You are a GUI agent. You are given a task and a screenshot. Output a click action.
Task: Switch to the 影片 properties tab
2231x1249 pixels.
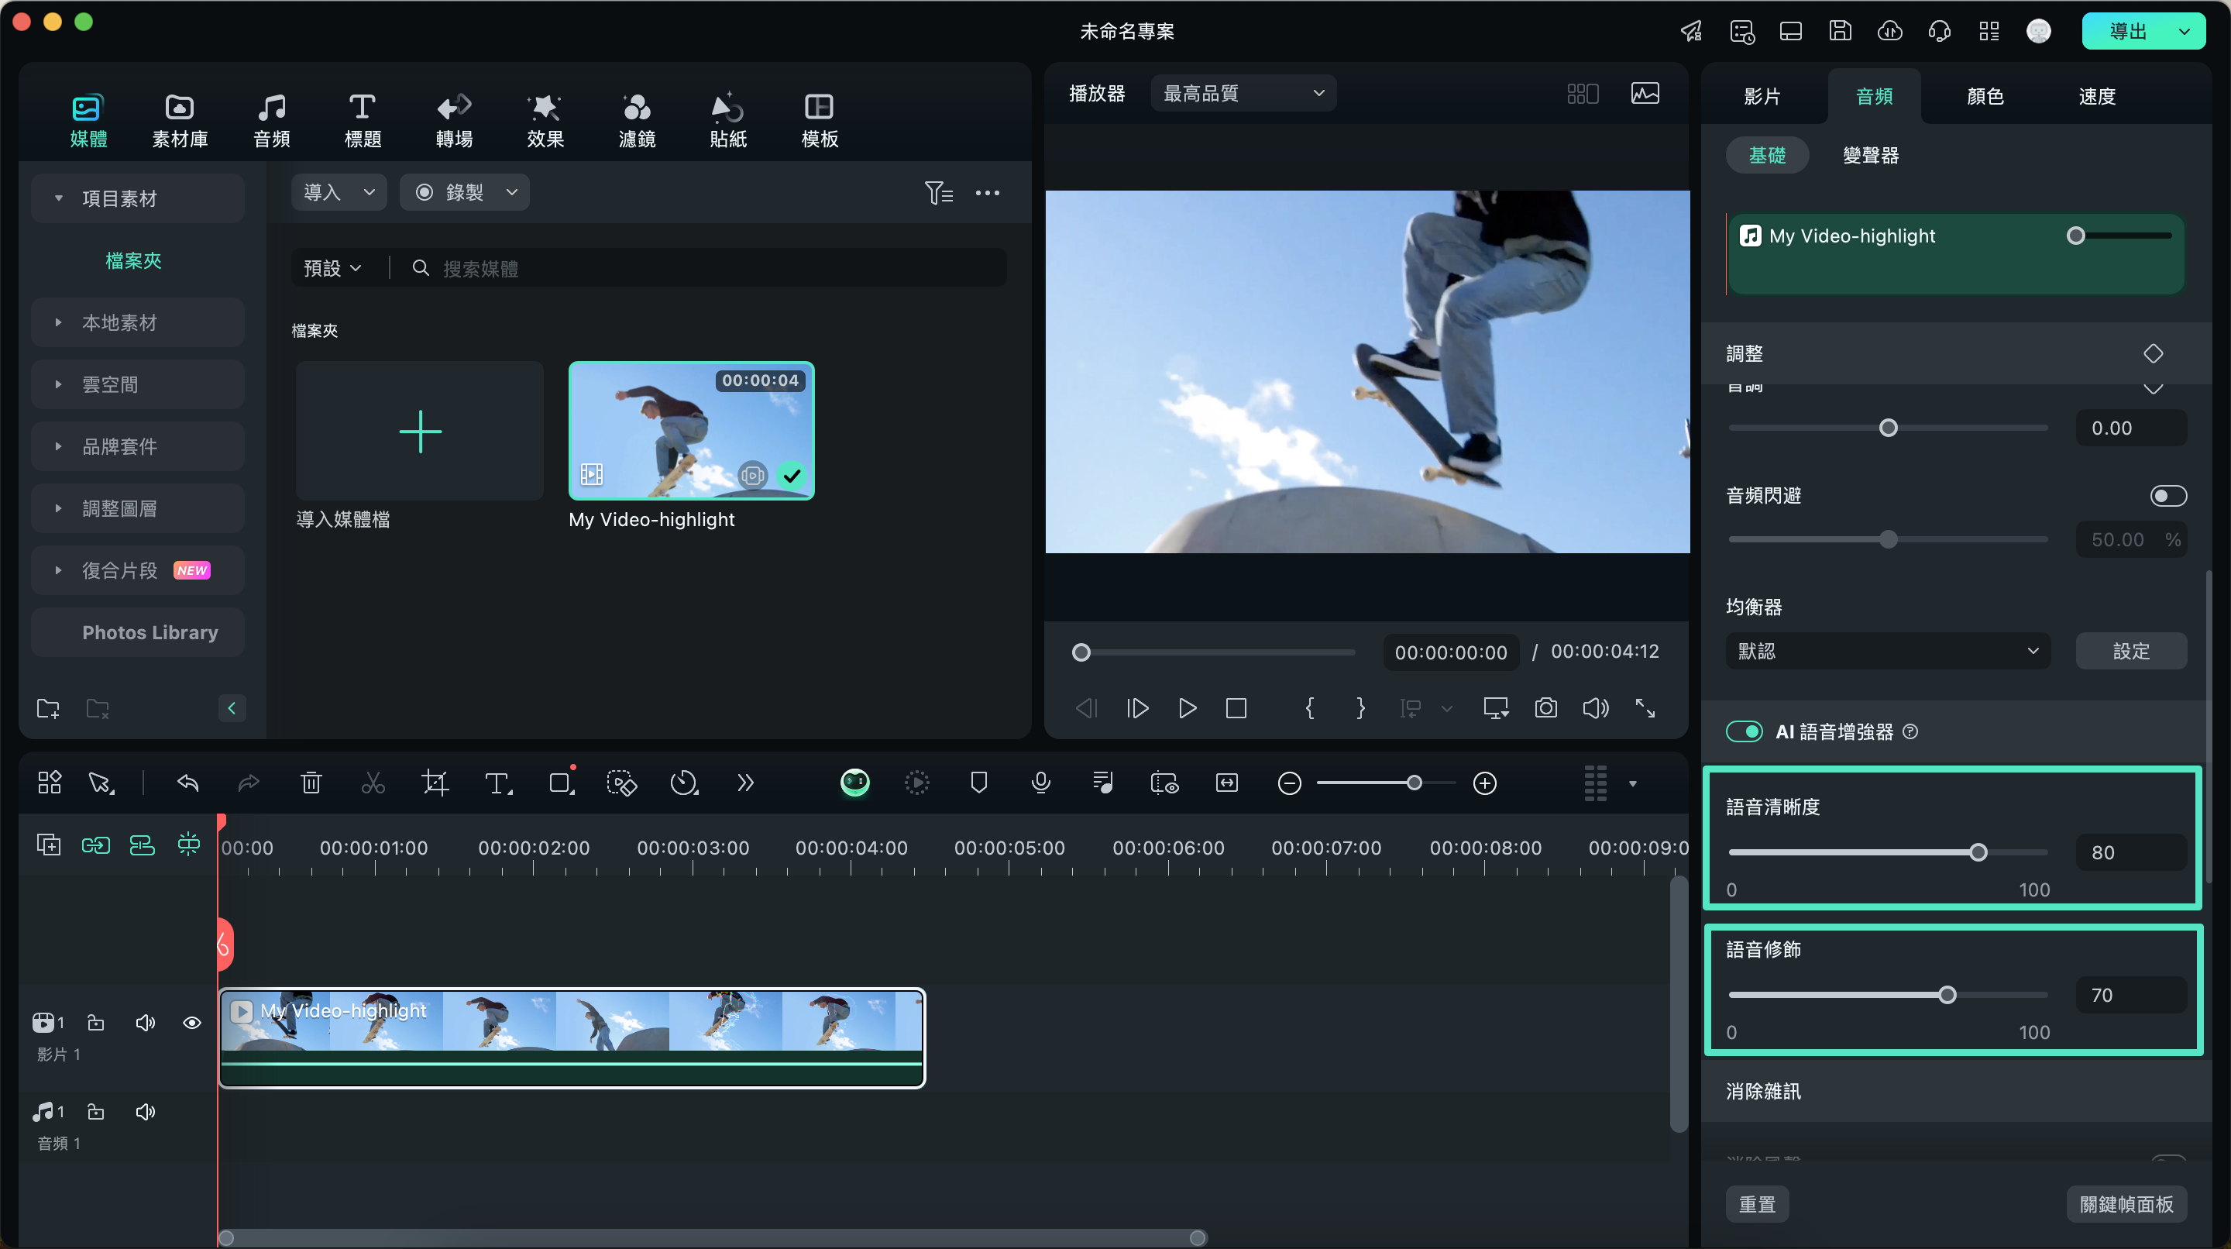(x=1761, y=96)
